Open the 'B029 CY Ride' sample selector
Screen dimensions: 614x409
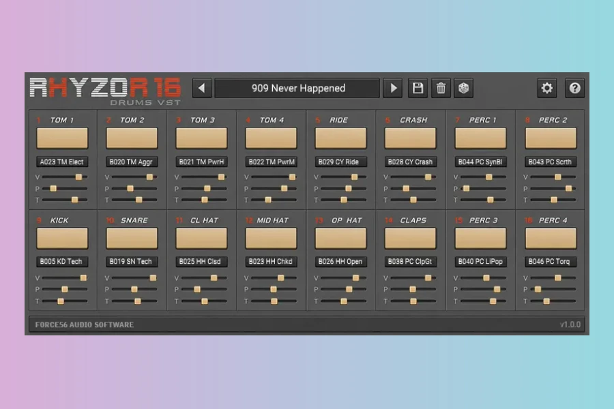point(340,162)
